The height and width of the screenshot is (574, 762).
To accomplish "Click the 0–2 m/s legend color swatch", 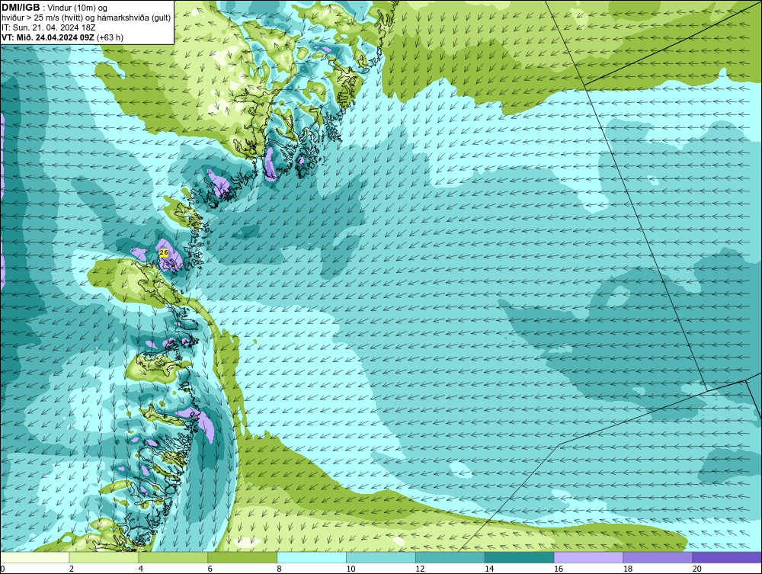I will point(35,557).
